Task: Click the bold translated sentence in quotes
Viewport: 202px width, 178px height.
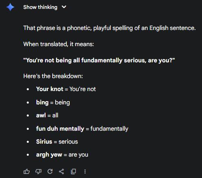Action: 99,60
